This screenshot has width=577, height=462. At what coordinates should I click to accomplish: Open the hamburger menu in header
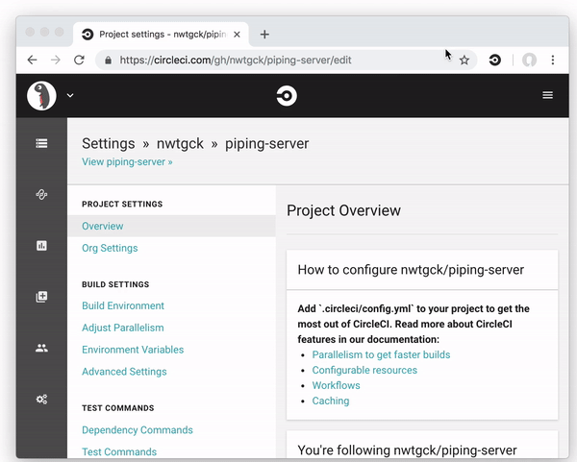click(547, 95)
